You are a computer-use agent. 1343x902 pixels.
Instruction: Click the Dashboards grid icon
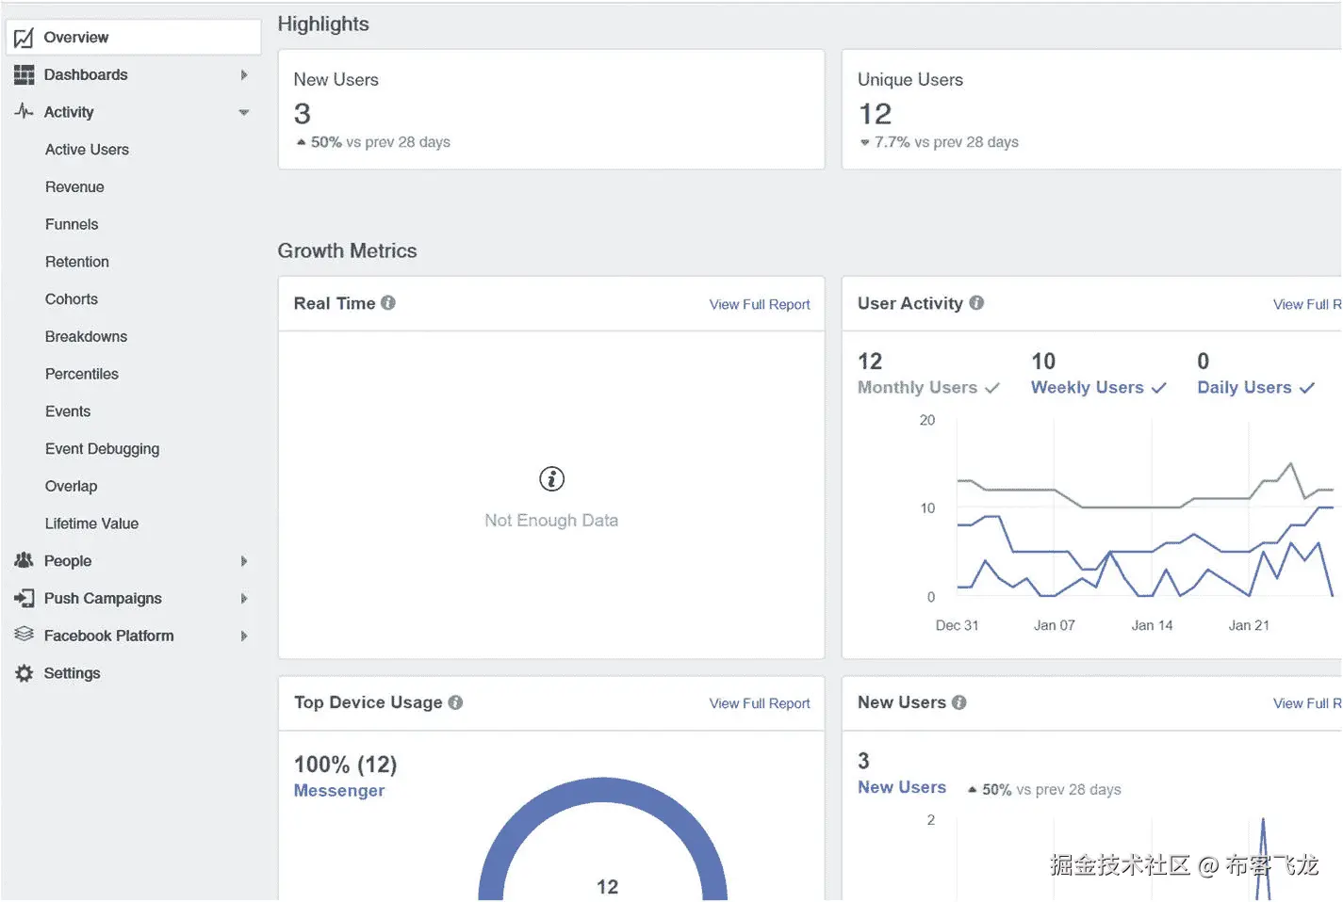pos(24,75)
